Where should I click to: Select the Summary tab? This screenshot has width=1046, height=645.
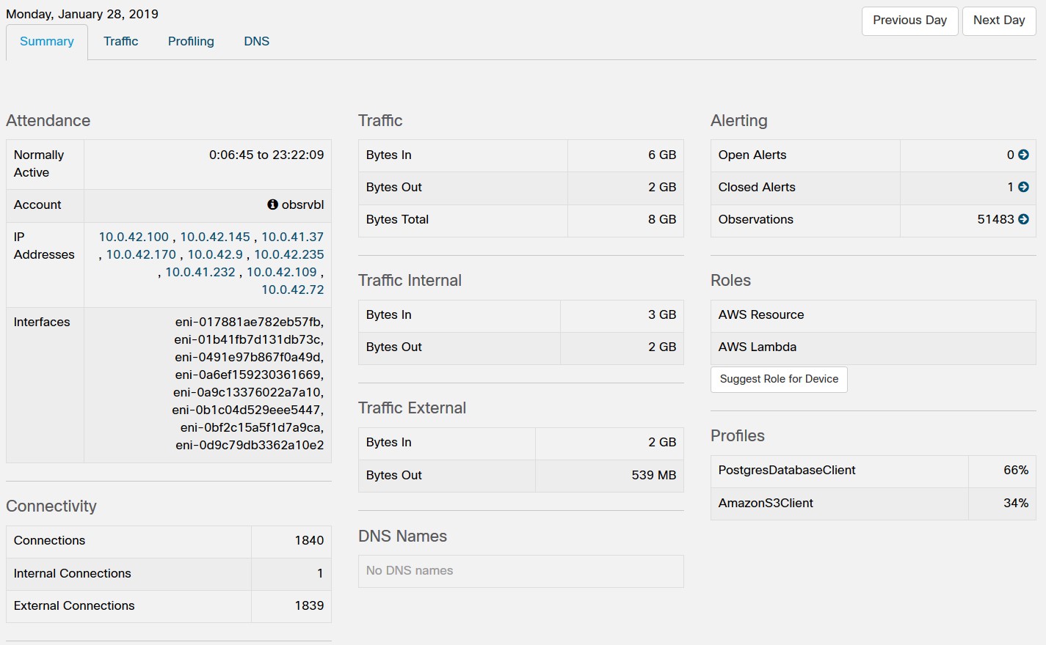(x=47, y=41)
